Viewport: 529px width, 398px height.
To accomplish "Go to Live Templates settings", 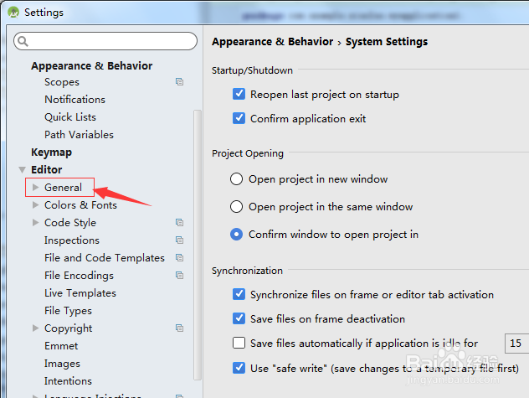I will click(80, 293).
